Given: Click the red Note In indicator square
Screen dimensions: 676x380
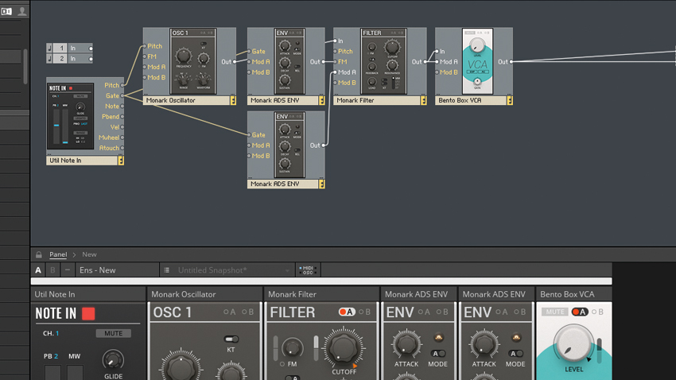Looking at the screenshot, I should tap(88, 314).
